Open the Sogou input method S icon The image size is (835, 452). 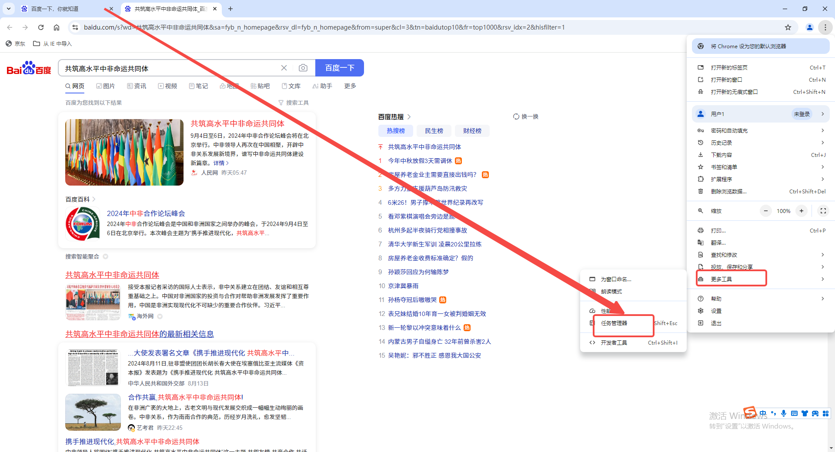[750, 412]
